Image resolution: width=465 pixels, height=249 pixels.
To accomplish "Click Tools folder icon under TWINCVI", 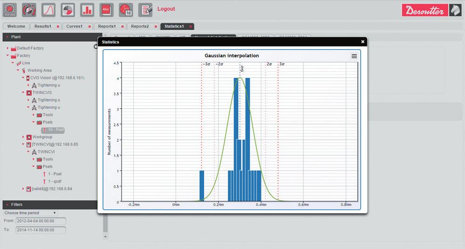I will [x=39, y=159].
